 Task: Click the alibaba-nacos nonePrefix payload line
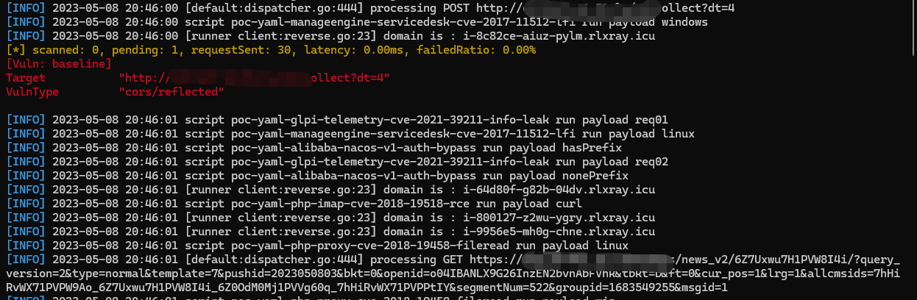[x=316, y=176]
